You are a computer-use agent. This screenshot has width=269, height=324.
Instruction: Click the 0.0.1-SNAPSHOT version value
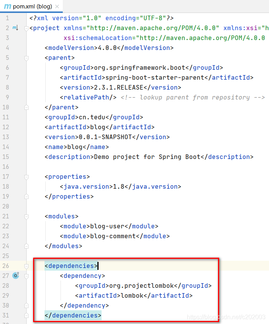coord(105,137)
